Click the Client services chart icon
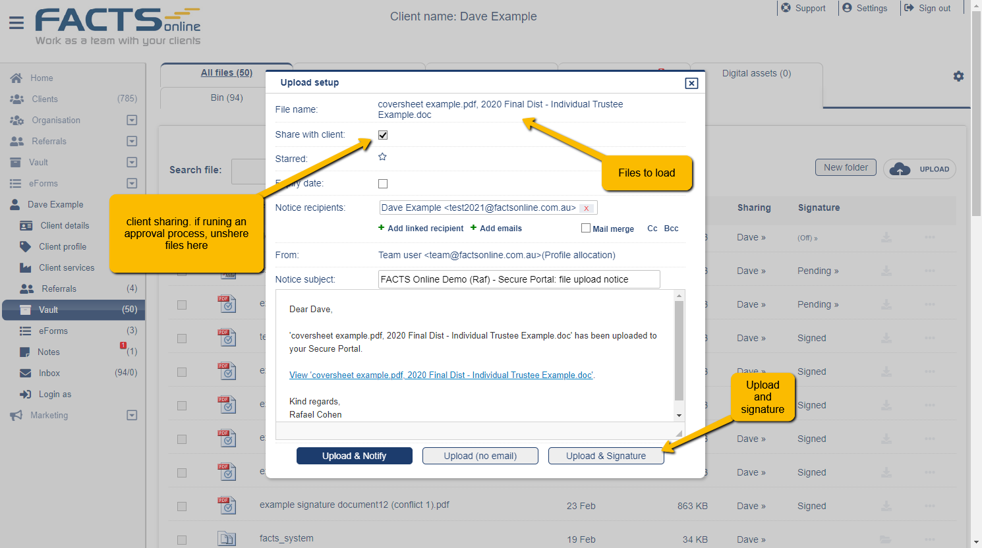The image size is (982, 548). pos(26,267)
